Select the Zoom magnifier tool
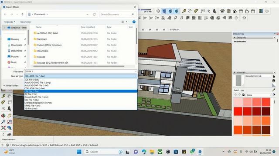279x156 pixels. point(3,122)
